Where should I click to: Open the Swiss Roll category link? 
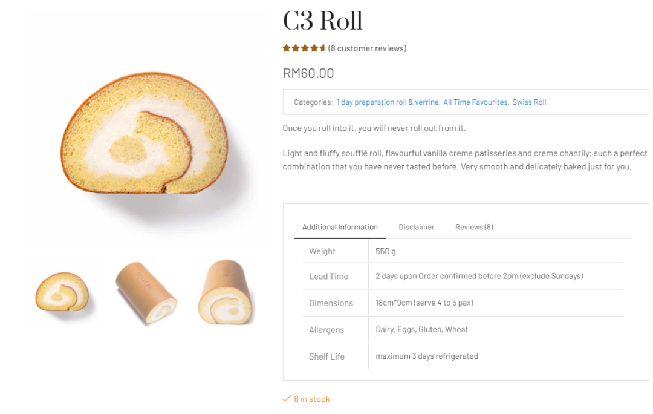[x=529, y=102]
